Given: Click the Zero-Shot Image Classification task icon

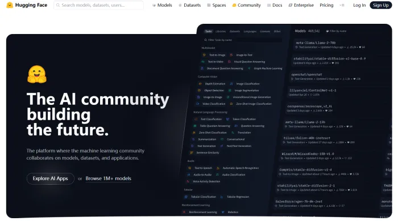Looking at the screenshot, I should pyautogui.click(x=231, y=104).
